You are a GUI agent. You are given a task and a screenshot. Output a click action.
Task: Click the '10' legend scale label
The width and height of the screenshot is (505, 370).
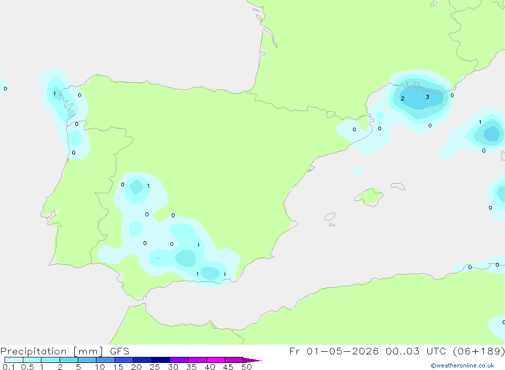[99, 367]
